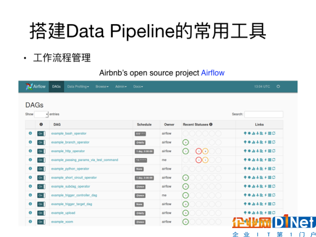Sort table by DAG column header
This screenshot has width=316, height=237.
[x=91, y=124]
